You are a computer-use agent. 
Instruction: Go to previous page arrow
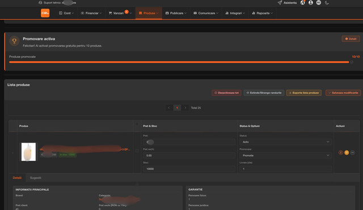click(169, 108)
